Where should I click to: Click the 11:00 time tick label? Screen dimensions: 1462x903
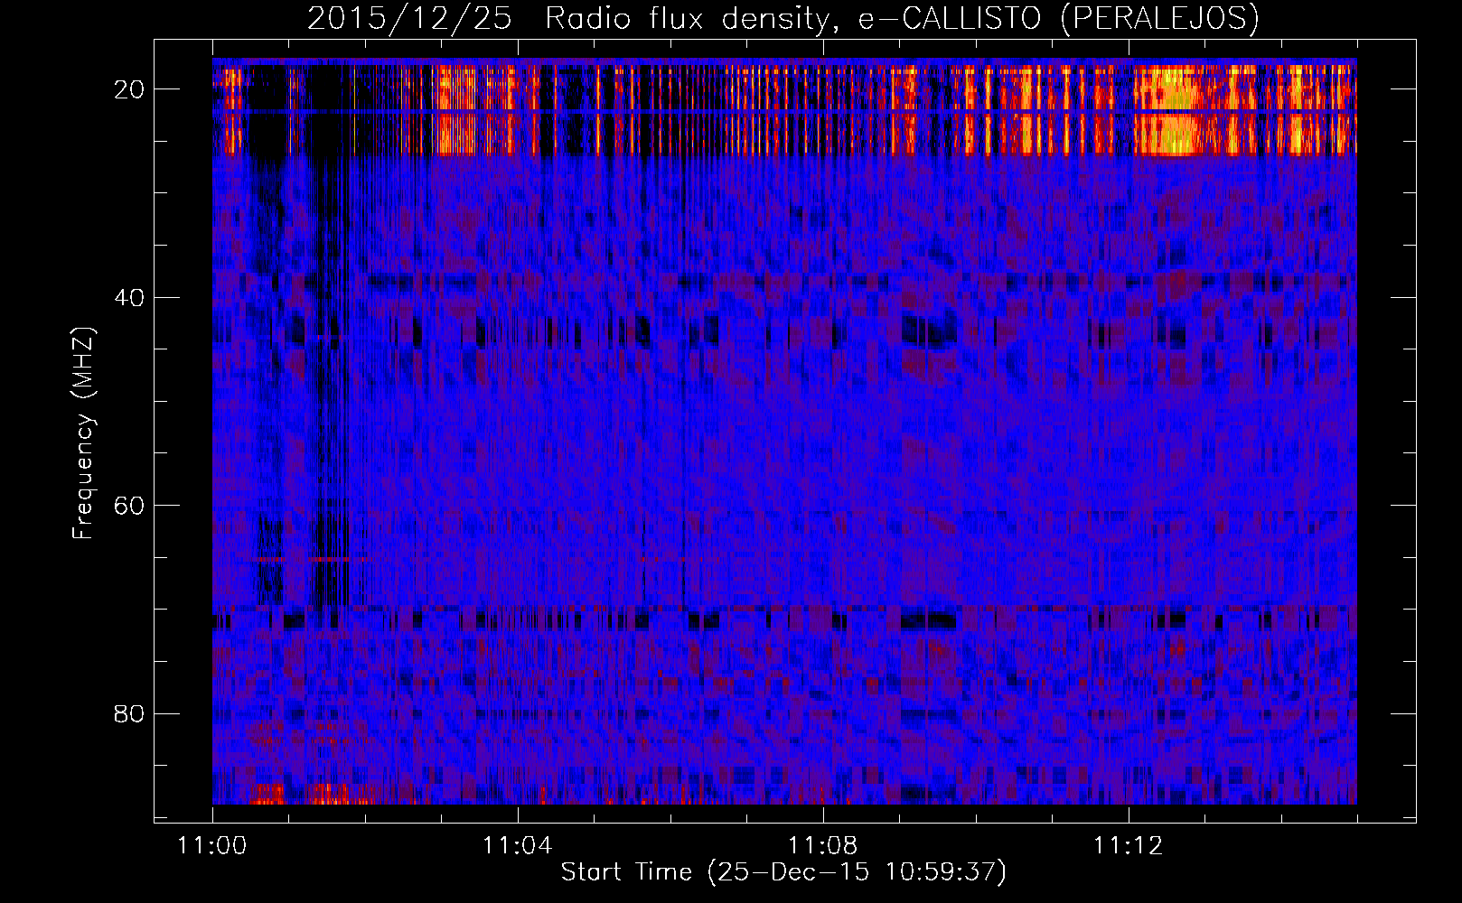[x=212, y=846]
